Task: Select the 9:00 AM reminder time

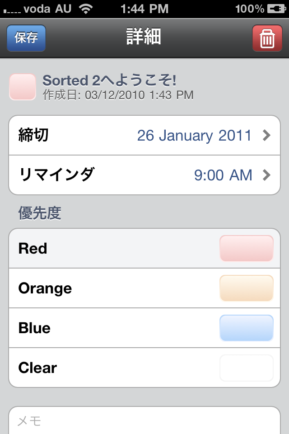Action: 223,175
